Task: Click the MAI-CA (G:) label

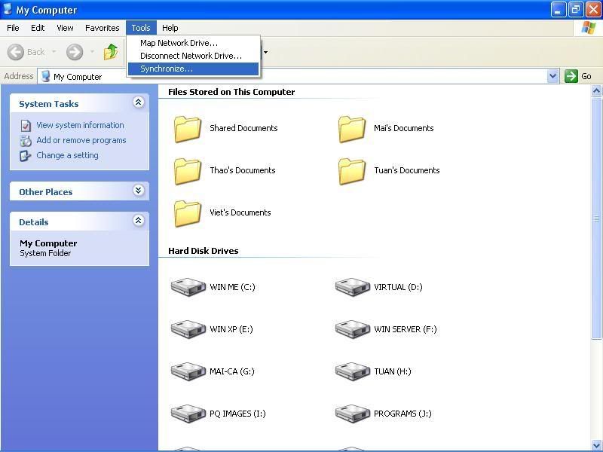Action: 232,371
